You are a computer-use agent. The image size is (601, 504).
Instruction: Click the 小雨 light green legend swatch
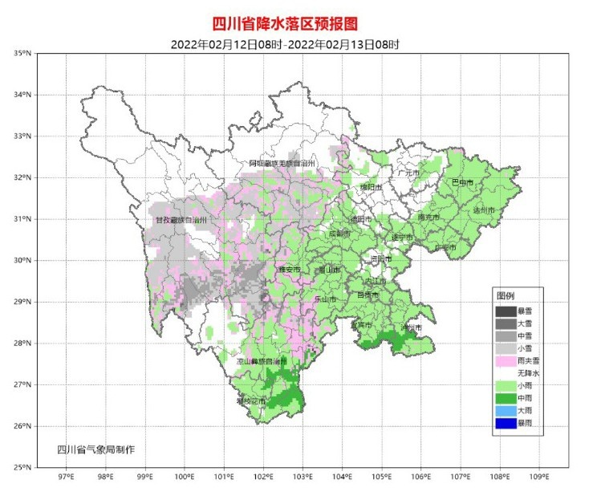click(x=506, y=385)
